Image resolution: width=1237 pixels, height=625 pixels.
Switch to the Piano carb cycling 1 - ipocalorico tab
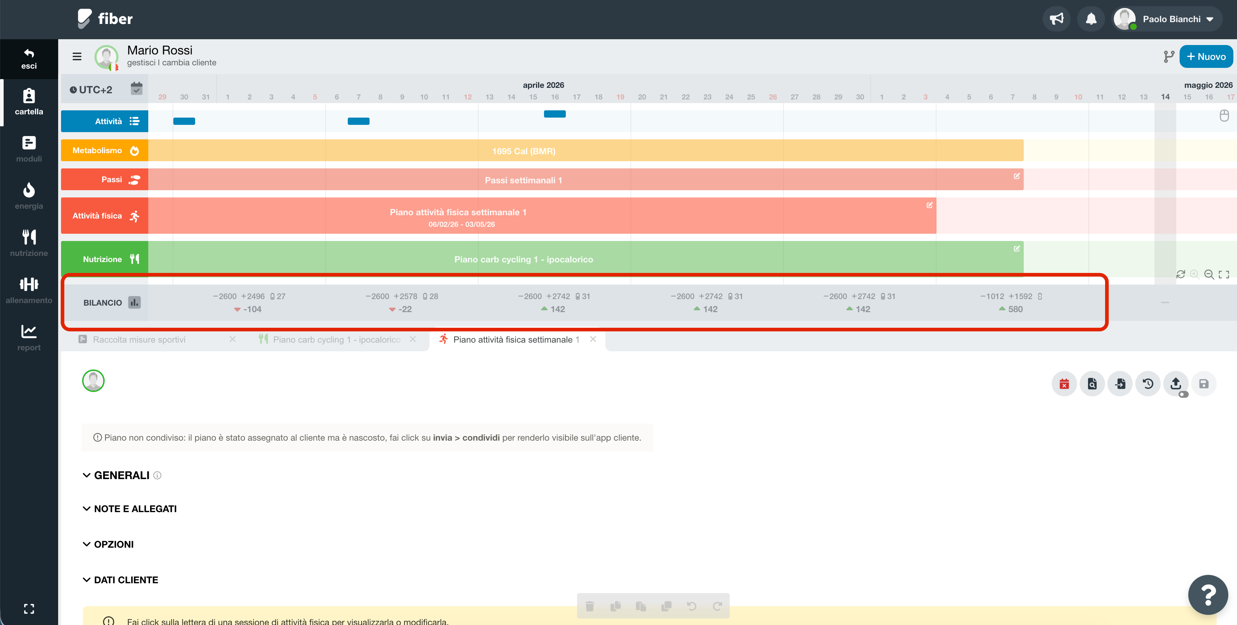pyautogui.click(x=336, y=340)
